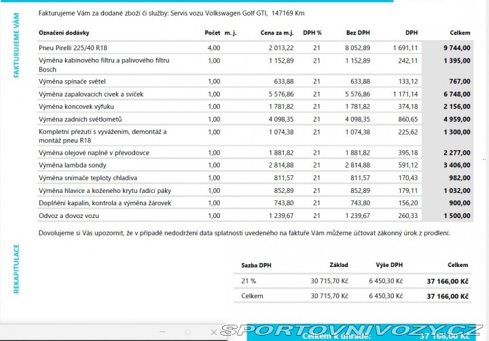489x341 pixels.
Task: Click the 'Odvoz a dovoz vozu' item
Action: tap(69, 216)
